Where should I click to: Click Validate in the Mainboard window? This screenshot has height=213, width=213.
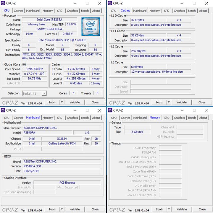pyautogui.click(x=75, y=209)
